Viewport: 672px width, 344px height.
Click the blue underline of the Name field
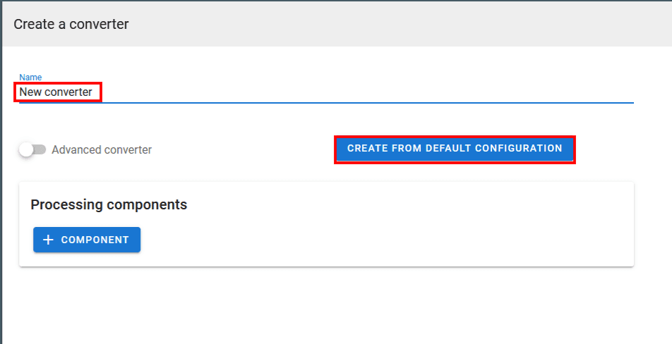(x=353, y=103)
